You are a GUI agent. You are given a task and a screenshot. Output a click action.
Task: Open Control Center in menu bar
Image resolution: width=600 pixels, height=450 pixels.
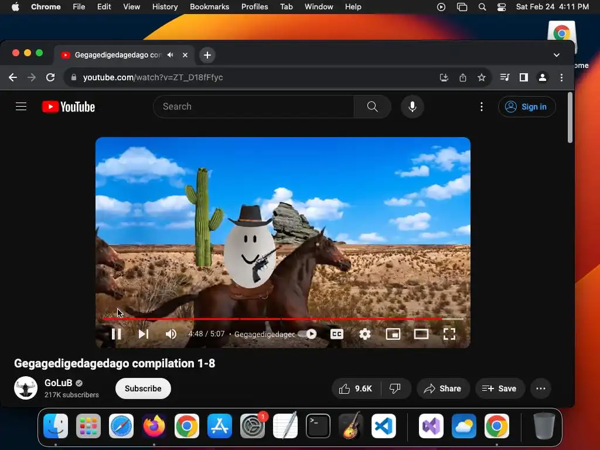[502, 7]
